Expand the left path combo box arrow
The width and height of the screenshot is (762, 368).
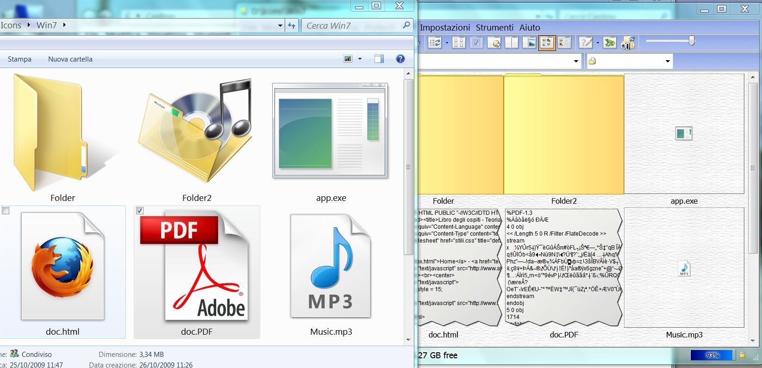(576, 61)
